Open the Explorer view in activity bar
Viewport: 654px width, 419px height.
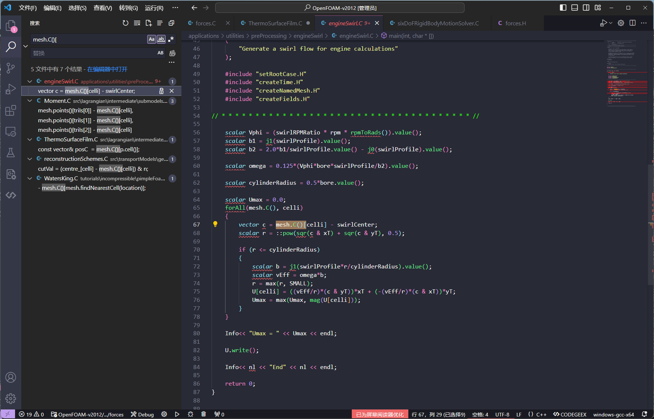coord(11,25)
